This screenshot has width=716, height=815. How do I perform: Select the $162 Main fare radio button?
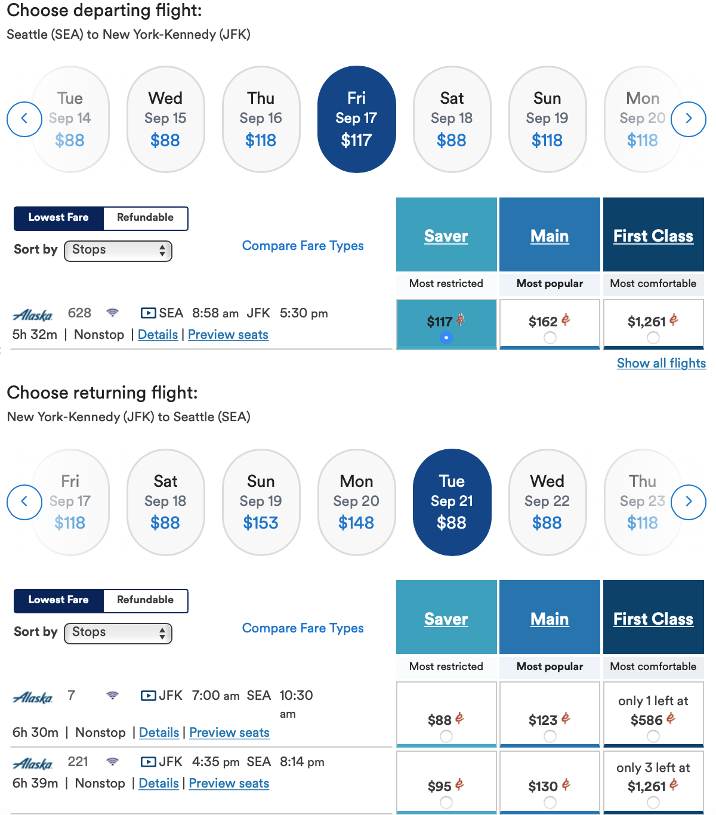(x=549, y=338)
